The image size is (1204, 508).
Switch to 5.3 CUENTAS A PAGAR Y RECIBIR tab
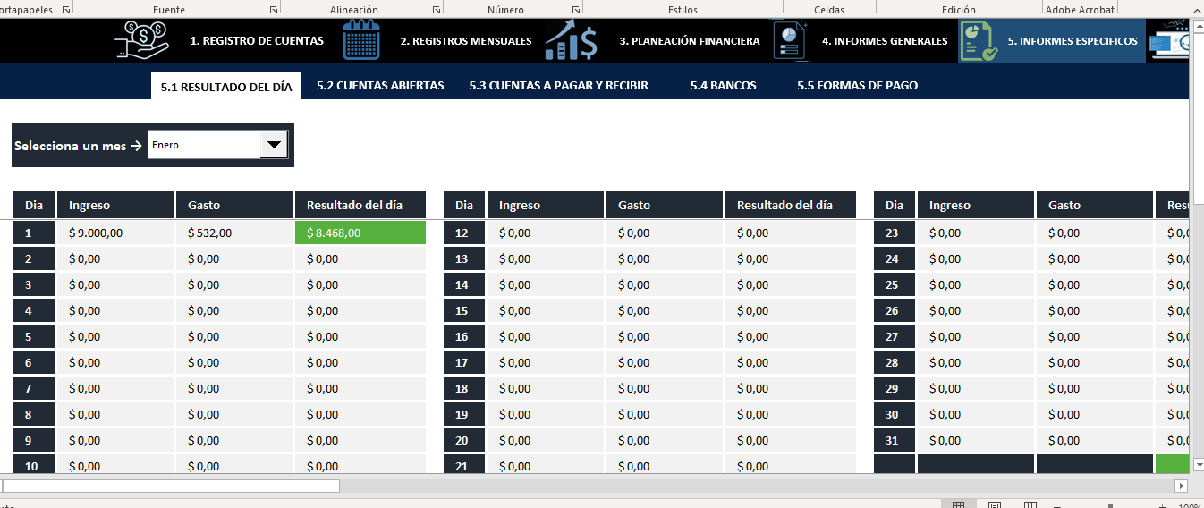click(558, 86)
